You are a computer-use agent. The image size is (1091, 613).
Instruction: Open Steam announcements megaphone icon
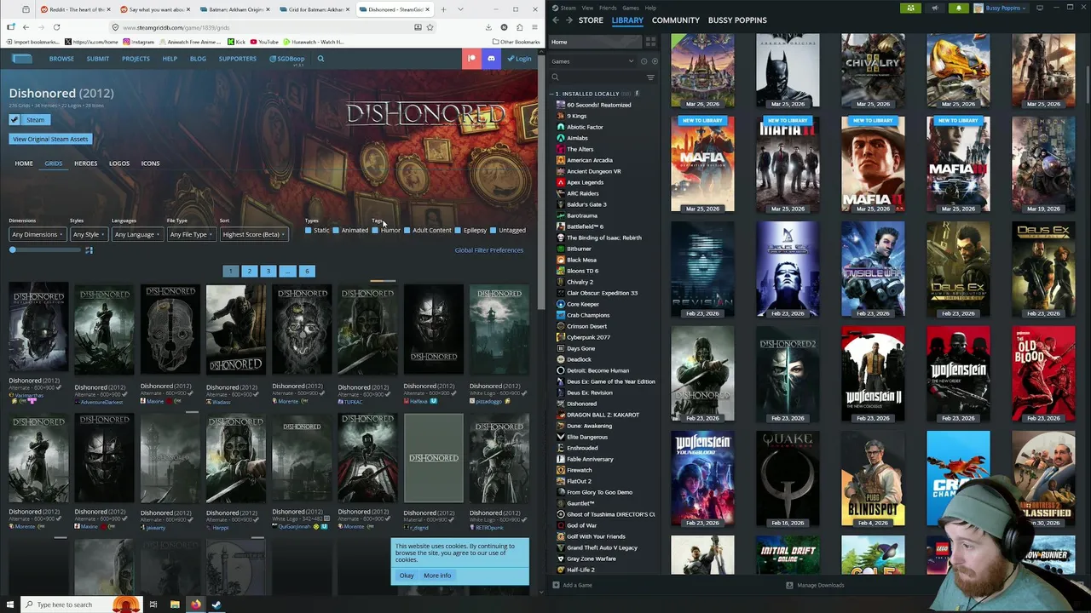935,8
